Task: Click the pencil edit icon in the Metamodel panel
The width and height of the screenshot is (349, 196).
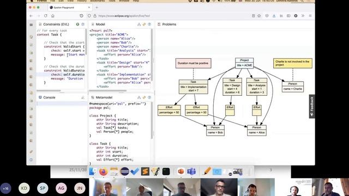Action: click(x=144, y=97)
